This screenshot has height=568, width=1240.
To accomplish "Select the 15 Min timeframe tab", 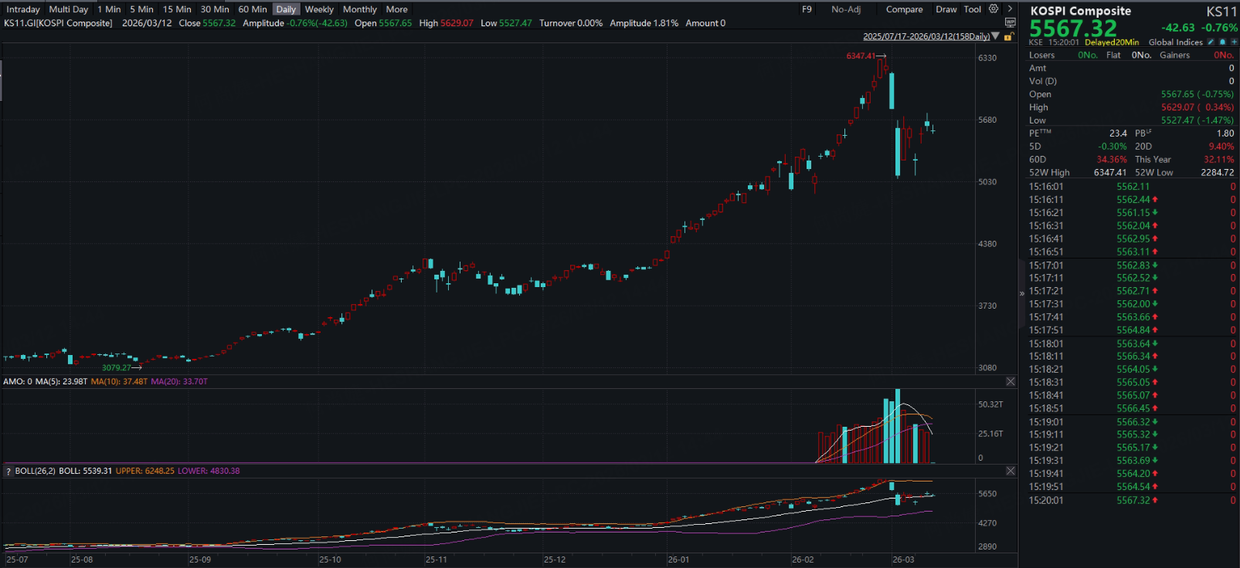I will pos(177,9).
